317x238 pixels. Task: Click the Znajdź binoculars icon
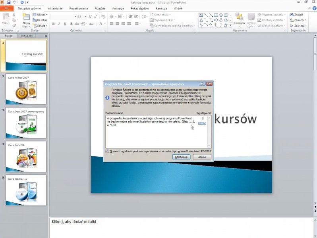[x=291, y=15]
